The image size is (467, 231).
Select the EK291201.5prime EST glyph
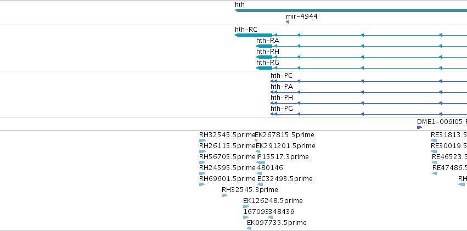coord(258,151)
